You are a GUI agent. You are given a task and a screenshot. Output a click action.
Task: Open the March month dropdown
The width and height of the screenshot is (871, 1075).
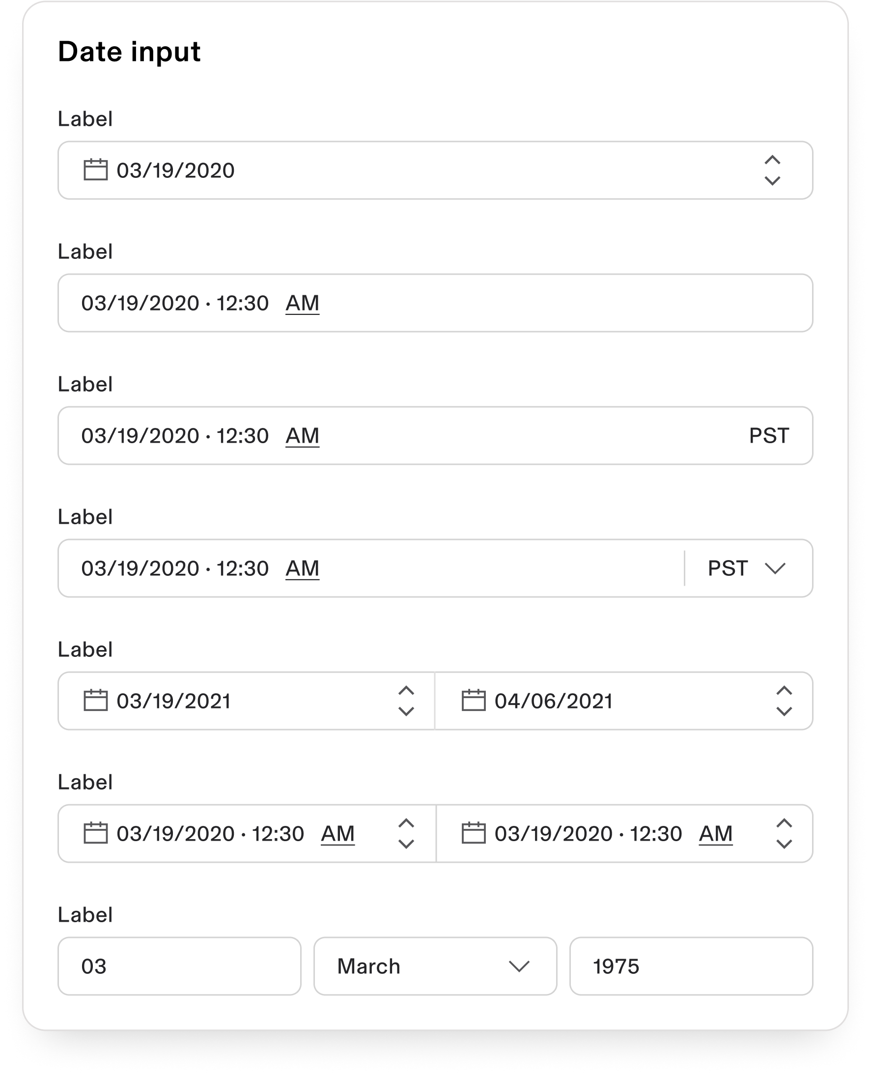coord(435,966)
